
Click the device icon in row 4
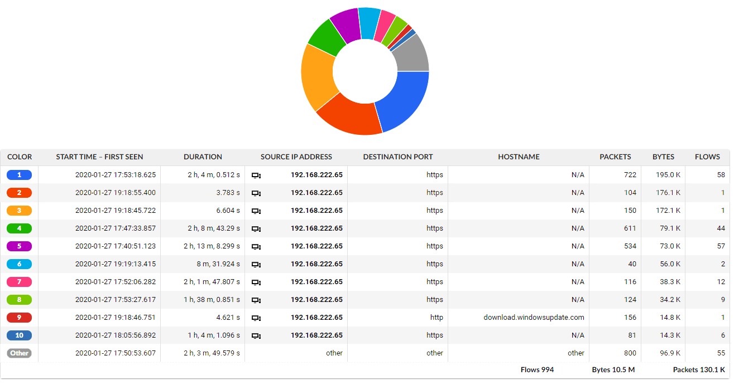[256, 229]
